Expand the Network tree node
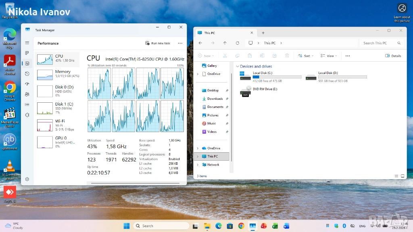 click(198, 165)
